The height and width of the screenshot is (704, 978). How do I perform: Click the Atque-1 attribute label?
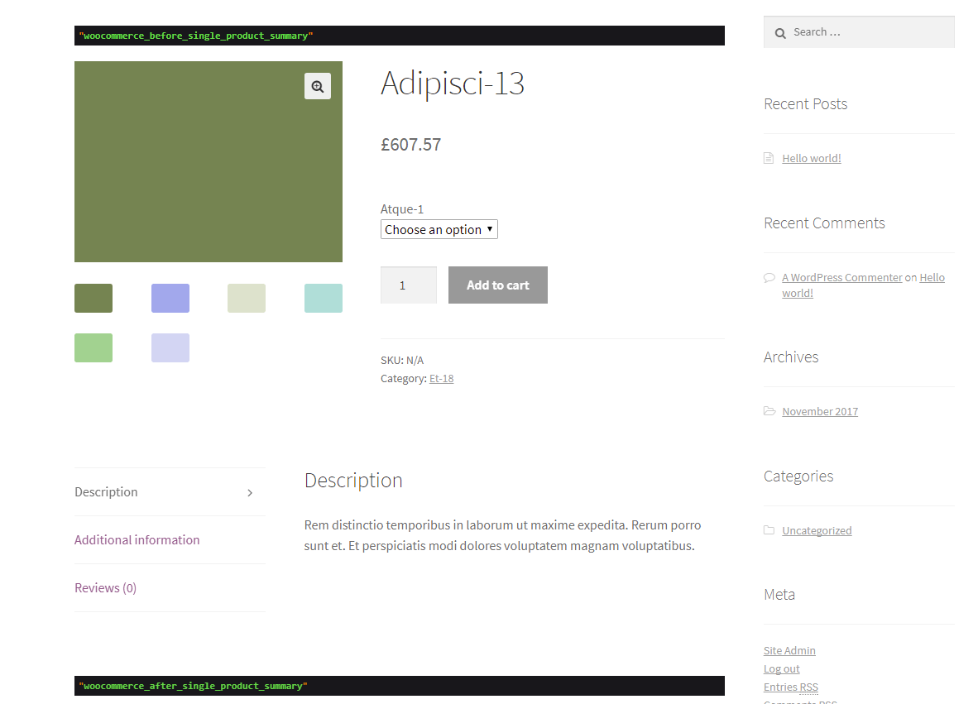(x=402, y=209)
